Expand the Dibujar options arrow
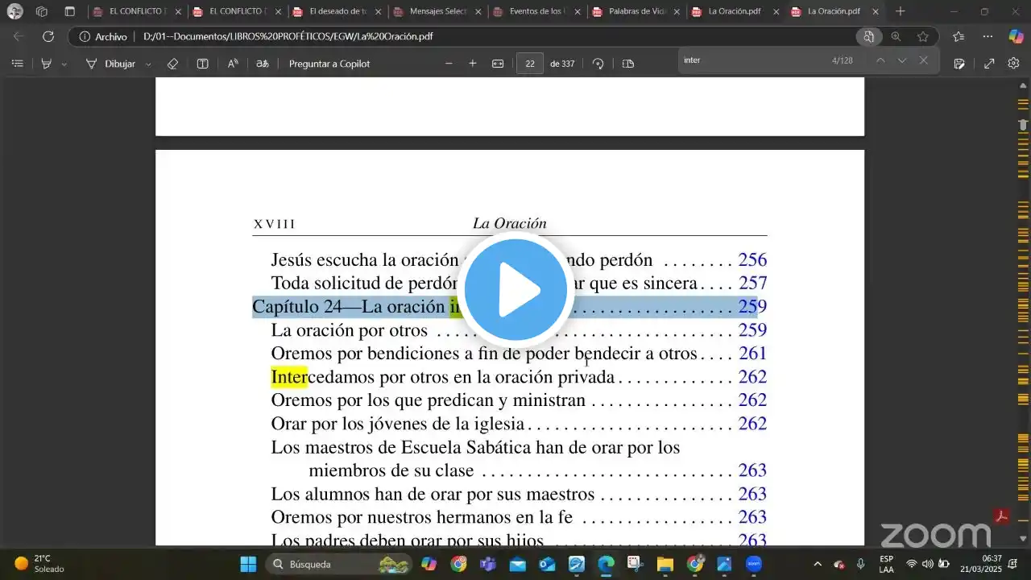 pos(147,64)
